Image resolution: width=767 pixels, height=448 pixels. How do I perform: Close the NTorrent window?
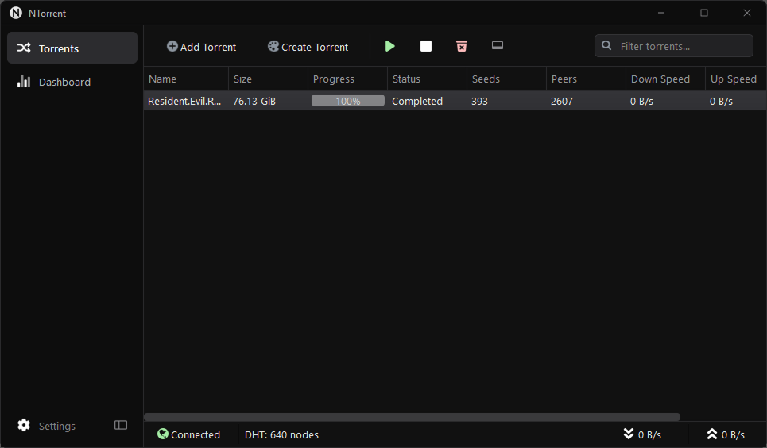(x=746, y=13)
